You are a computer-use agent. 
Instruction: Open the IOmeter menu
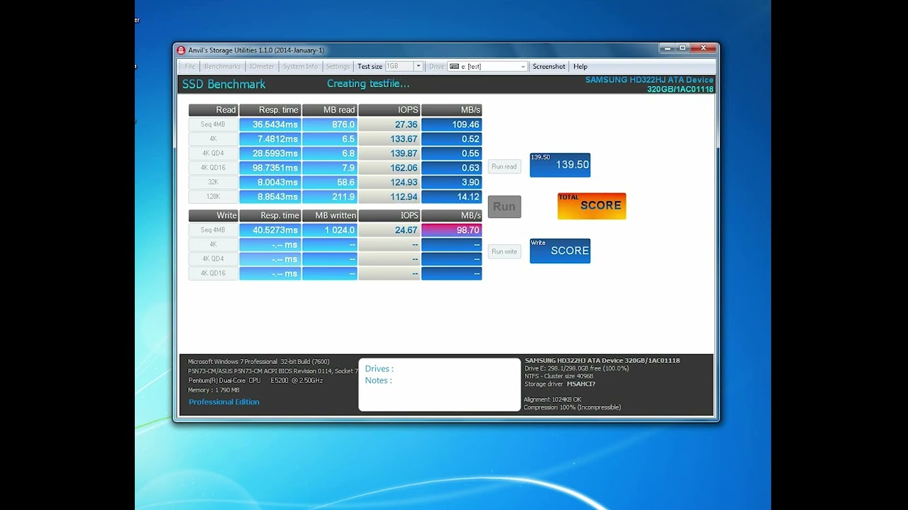click(x=261, y=67)
